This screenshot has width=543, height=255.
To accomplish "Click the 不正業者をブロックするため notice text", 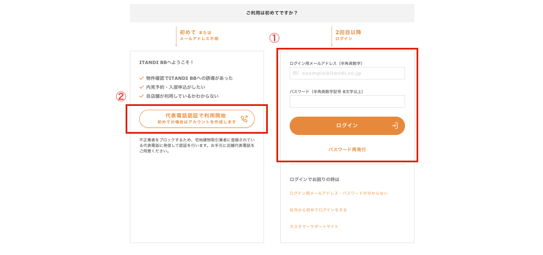I will [197, 145].
